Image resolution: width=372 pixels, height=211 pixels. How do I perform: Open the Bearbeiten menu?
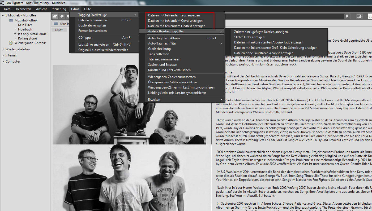coord(24,9)
